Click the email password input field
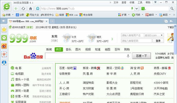 136,41
